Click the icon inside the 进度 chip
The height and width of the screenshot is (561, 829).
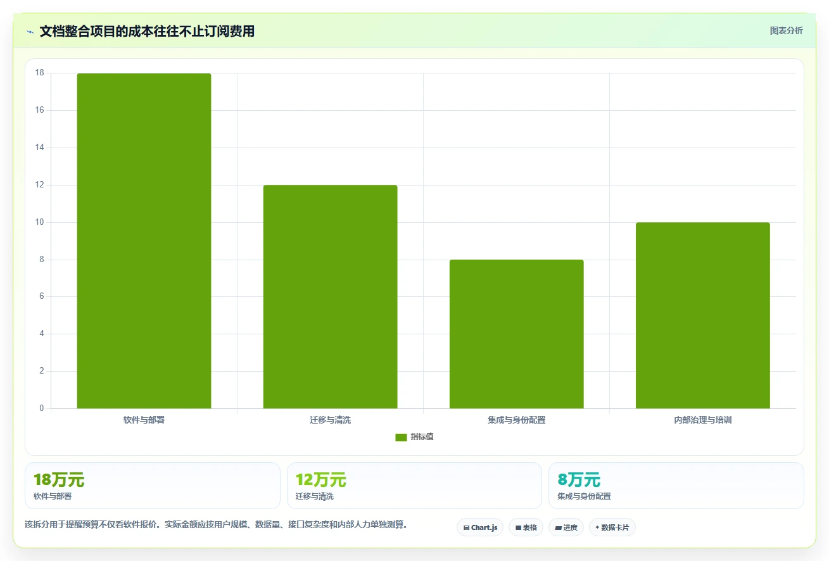click(558, 527)
